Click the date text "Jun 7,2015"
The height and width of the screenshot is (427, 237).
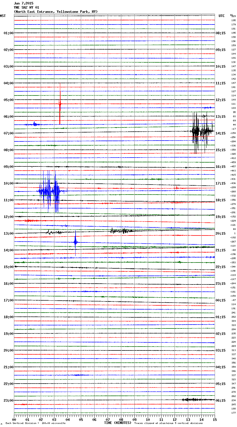[x=23, y=3]
